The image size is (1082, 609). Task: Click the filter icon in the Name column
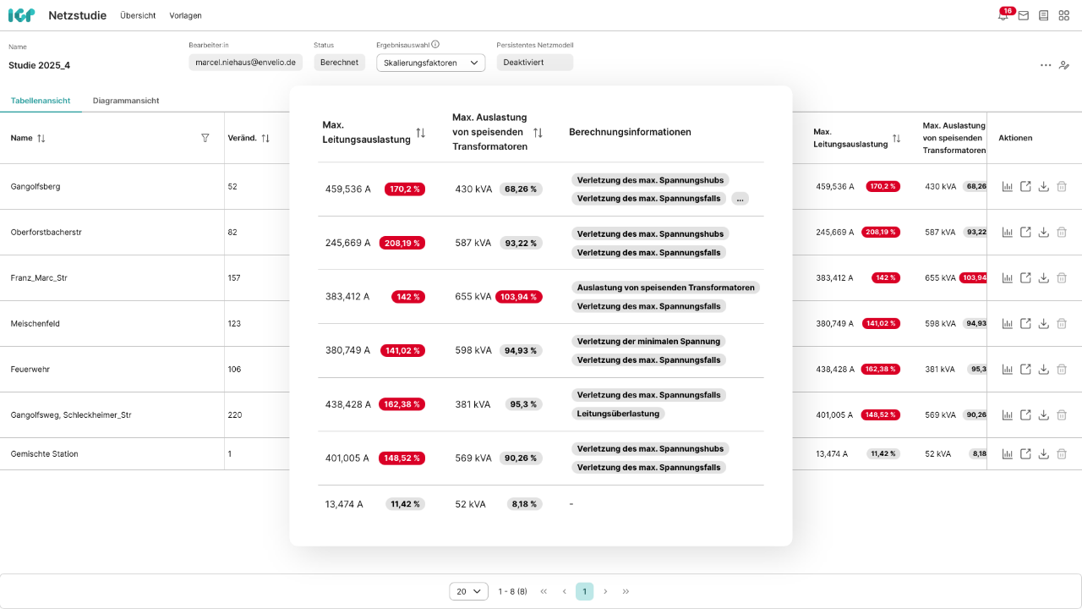tap(205, 138)
